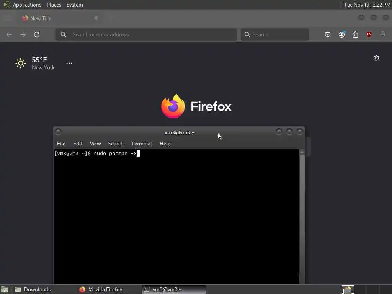Image resolution: width=392 pixels, height=294 pixels.
Task: Open the terminal Edit menu
Action: [77, 144]
